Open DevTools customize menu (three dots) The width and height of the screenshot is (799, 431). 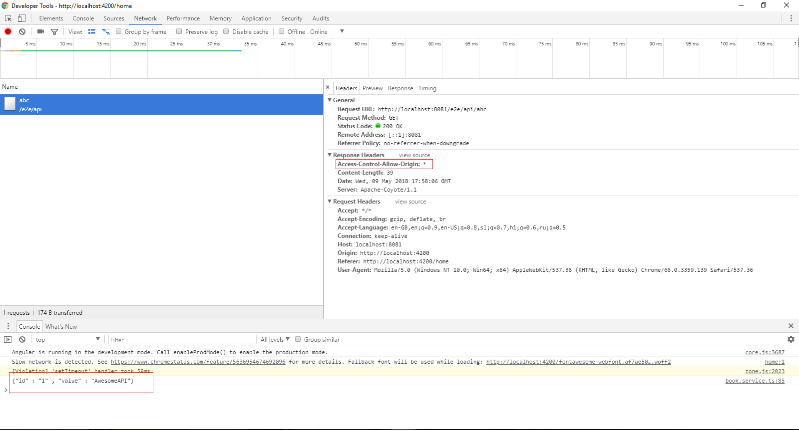tap(791, 18)
